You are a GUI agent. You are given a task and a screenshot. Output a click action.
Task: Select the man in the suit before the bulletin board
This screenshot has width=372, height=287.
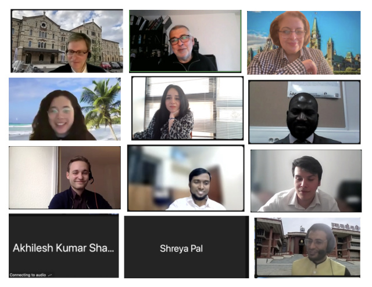tap(305, 112)
